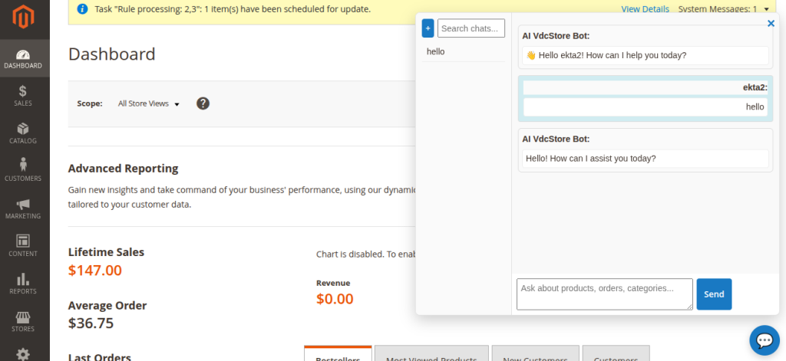Expand the System Messages dropdown arrow
The image size is (786, 361).
(x=766, y=9)
